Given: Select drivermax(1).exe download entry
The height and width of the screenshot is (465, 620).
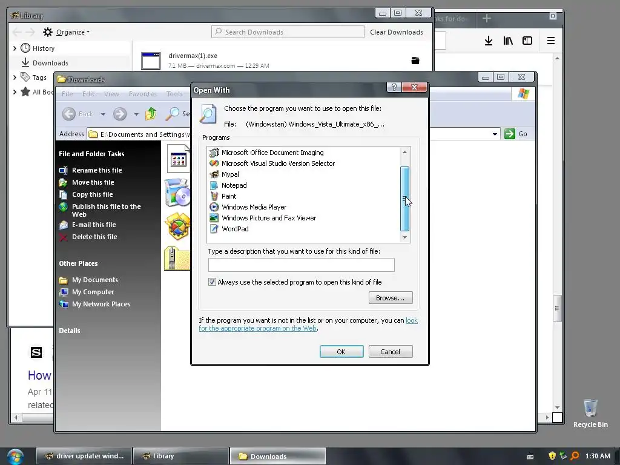Looking at the screenshot, I should click(283, 61).
